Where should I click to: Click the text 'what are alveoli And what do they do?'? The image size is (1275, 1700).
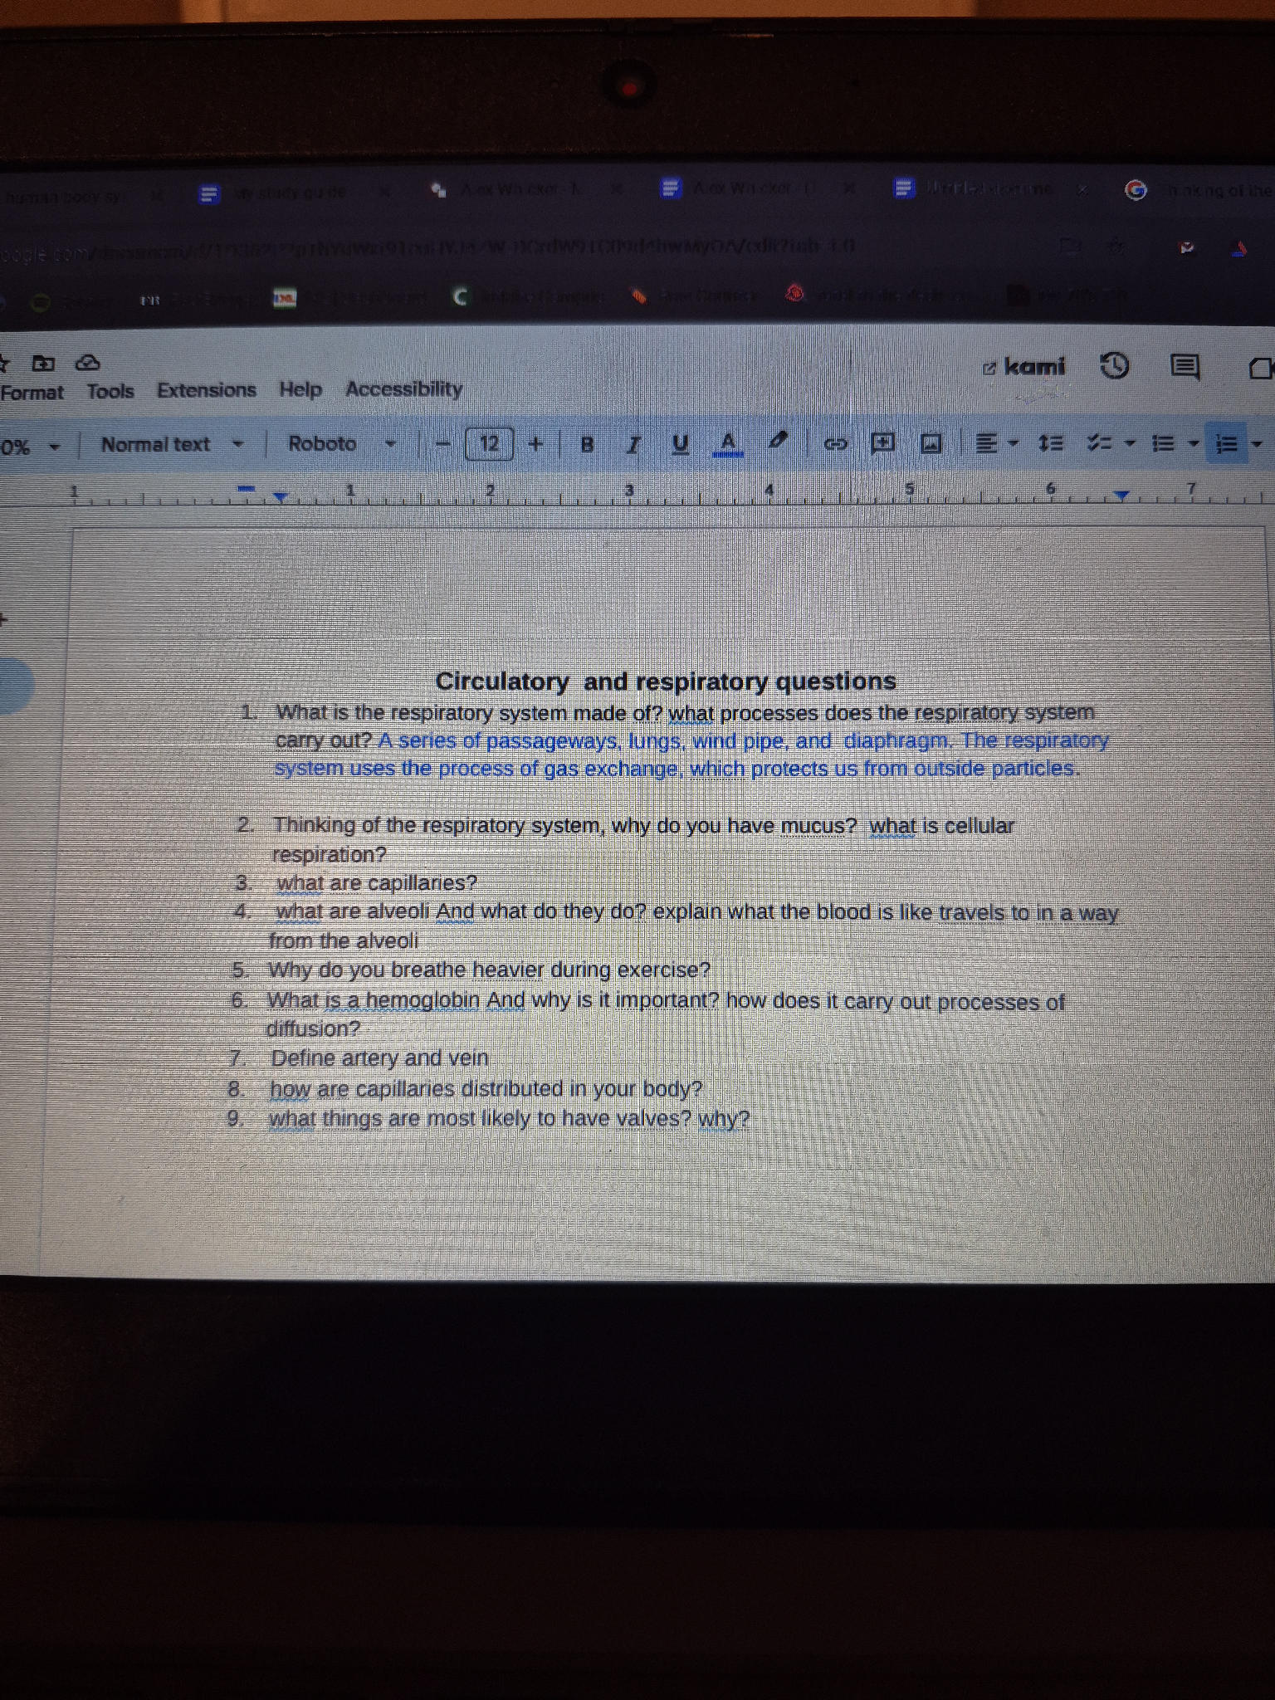pyautogui.click(x=461, y=911)
